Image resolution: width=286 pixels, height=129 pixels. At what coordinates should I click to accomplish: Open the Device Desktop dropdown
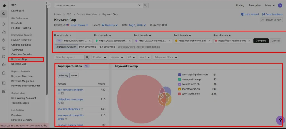[x=109, y=25]
